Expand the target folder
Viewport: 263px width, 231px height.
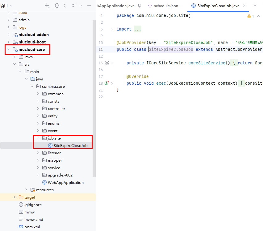[x=14, y=197]
